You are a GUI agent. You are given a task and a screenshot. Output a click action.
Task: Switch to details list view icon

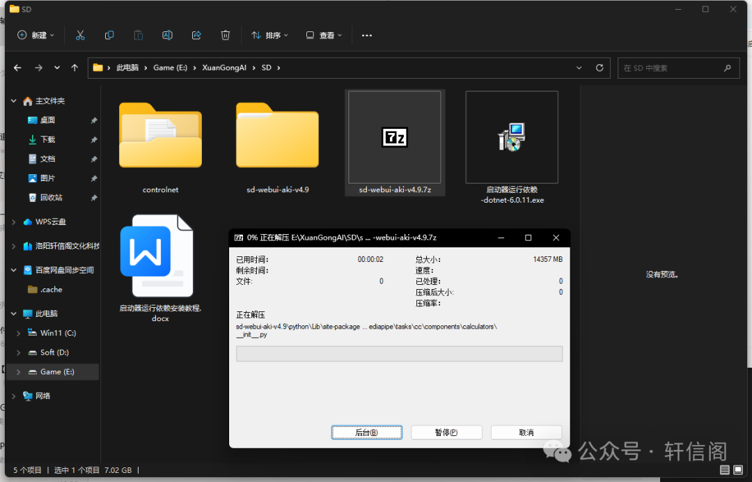[x=726, y=470]
